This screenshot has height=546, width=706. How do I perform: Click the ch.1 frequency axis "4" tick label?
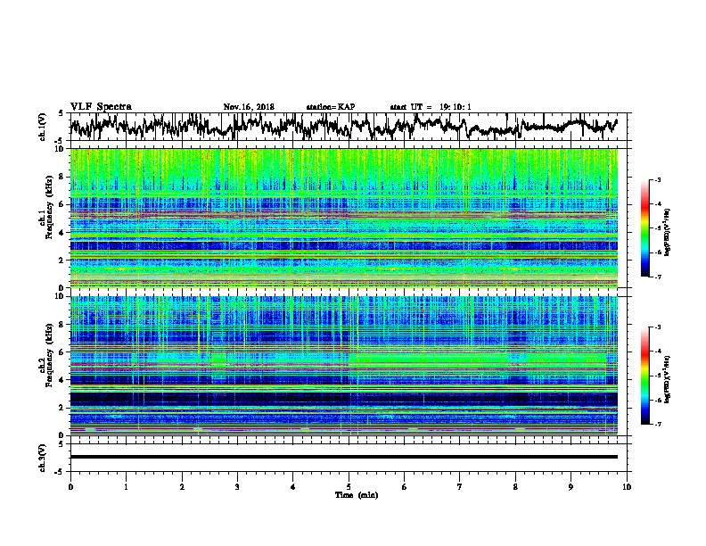62,233
